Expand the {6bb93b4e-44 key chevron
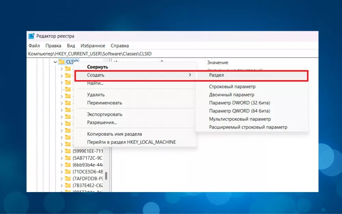The image size is (342, 214). [x=62, y=165]
